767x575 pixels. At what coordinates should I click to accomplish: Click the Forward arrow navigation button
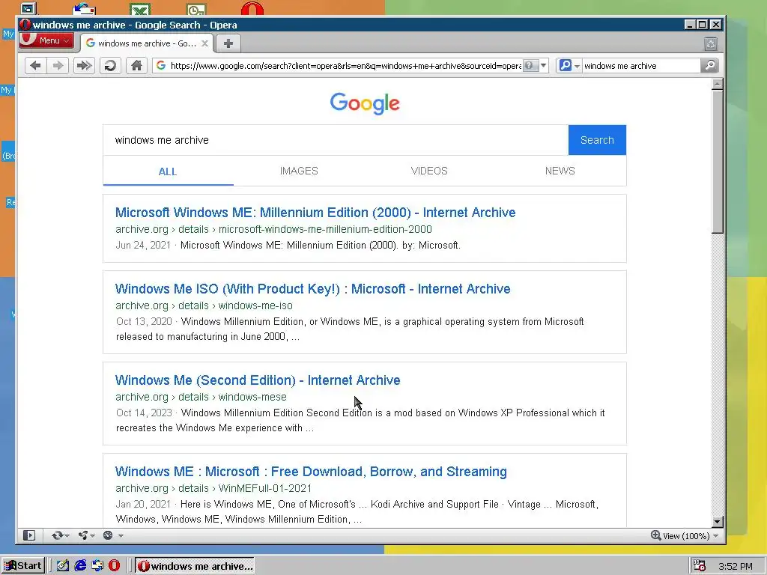(x=58, y=66)
